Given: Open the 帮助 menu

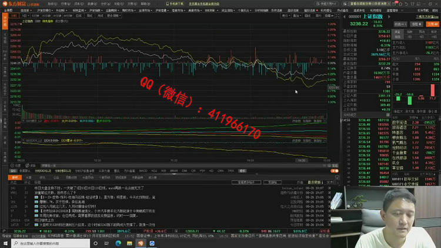Looking at the screenshot, I should point(145,4).
